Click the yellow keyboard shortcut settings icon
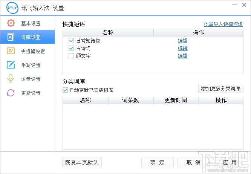Viewport: 251px width, 174px height. point(11,51)
